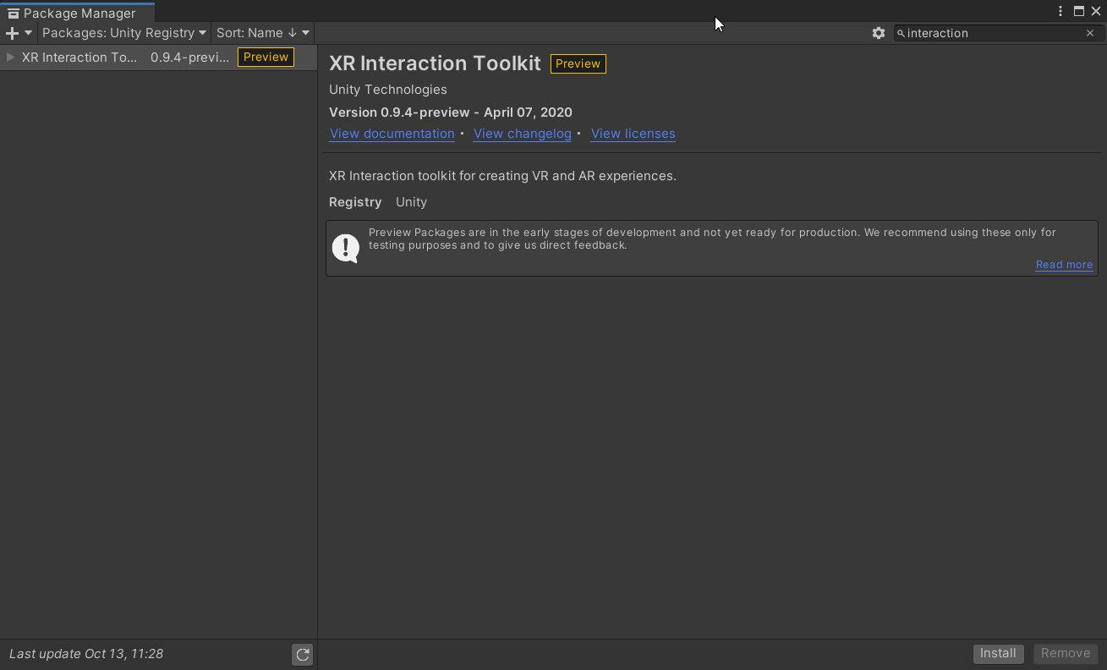The height and width of the screenshot is (670, 1107).
Task: Open the Sort: Name dropdown
Action: (x=263, y=33)
